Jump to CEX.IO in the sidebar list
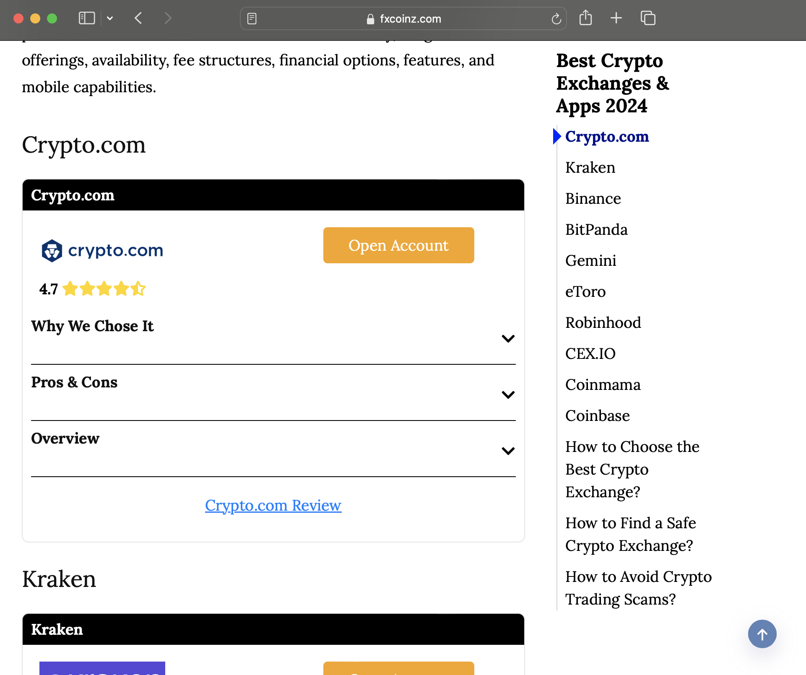The height and width of the screenshot is (675, 806). tap(590, 353)
